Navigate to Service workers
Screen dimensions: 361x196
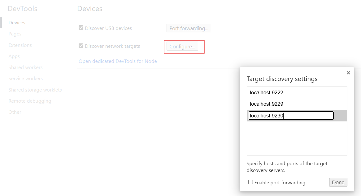(x=26, y=79)
